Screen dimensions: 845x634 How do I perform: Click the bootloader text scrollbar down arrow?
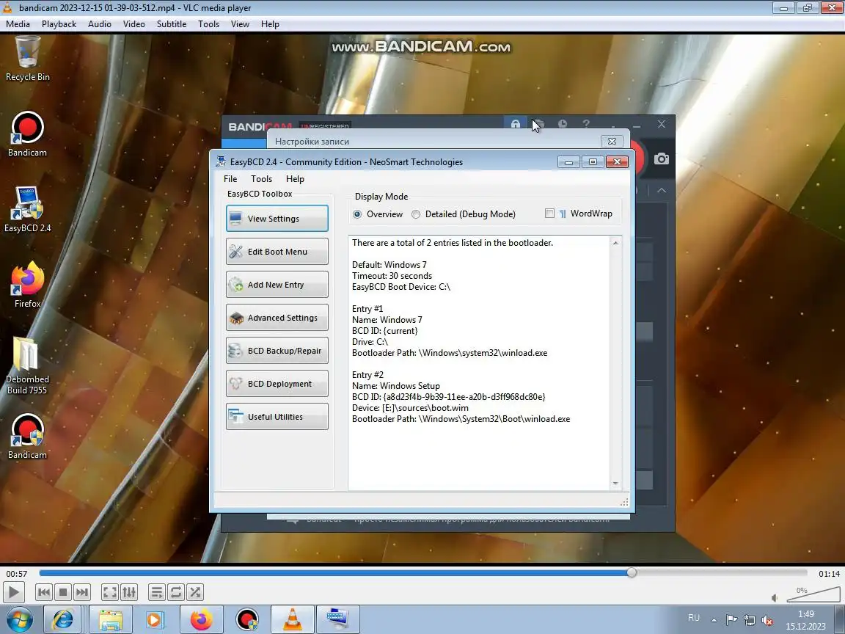point(615,484)
